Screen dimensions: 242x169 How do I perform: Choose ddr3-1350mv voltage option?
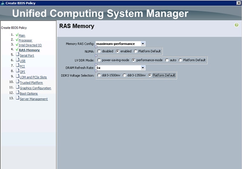coord(124,75)
